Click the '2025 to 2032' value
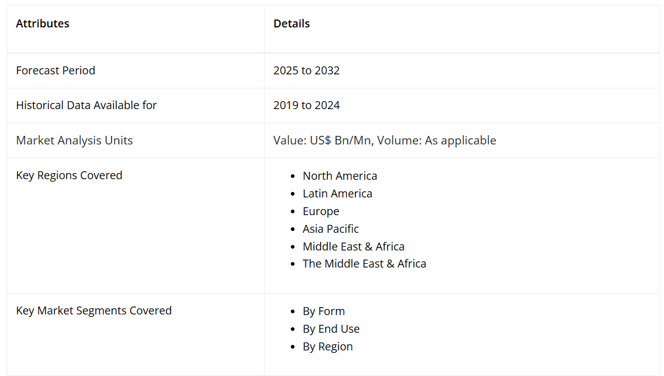Viewport: 664px width, 376px height. click(x=306, y=71)
